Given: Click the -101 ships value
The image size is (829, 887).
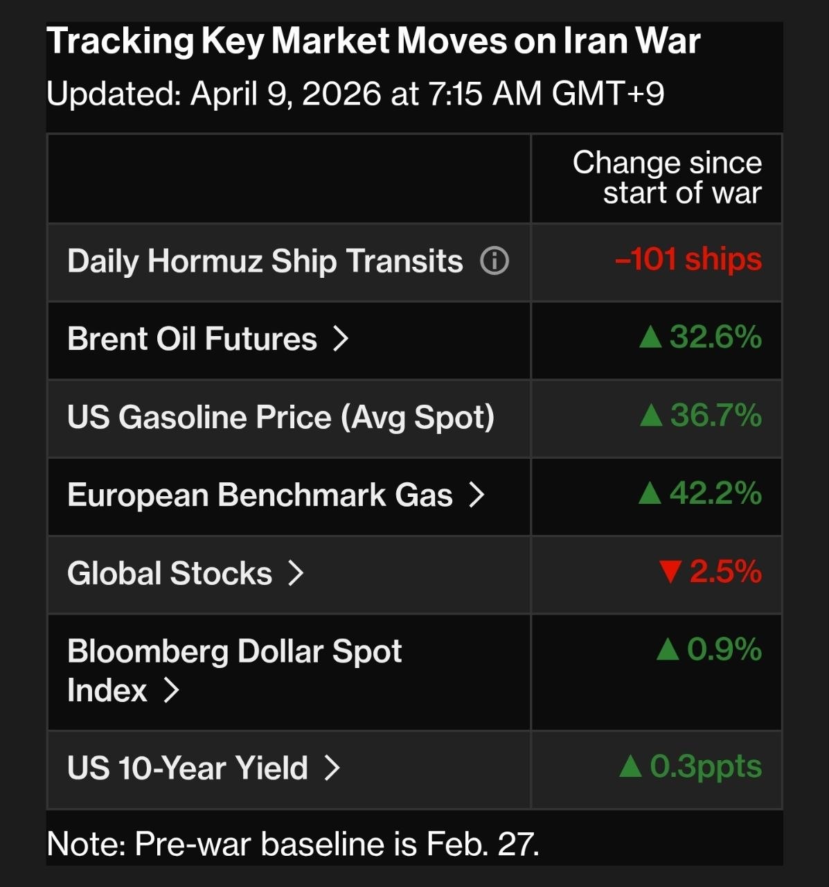Looking at the screenshot, I should coord(688,260).
